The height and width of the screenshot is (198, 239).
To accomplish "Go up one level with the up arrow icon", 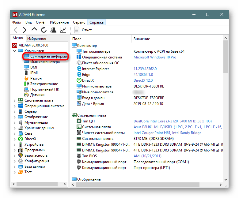I will pos(34,29).
